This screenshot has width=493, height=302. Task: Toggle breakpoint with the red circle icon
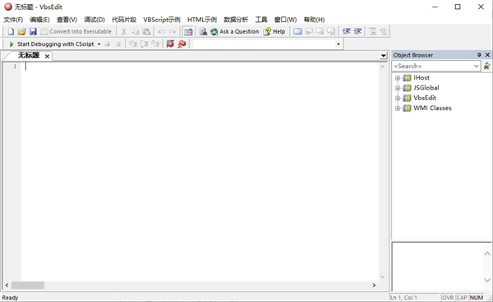coord(170,44)
